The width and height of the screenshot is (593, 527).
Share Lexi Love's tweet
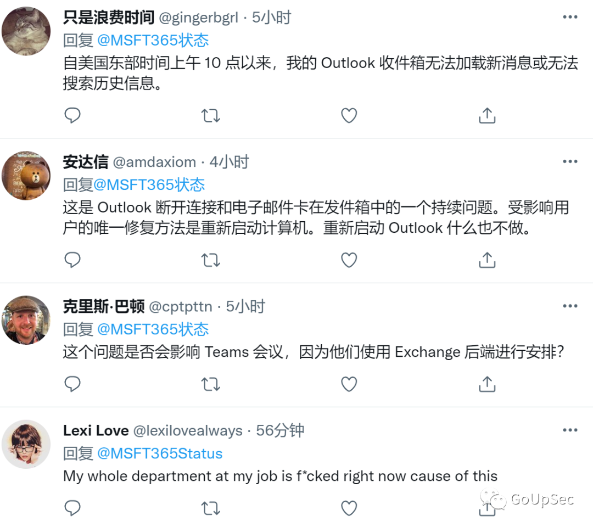(486, 508)
